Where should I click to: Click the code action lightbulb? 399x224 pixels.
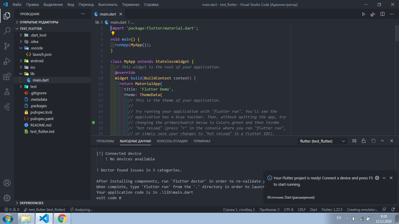113,33
